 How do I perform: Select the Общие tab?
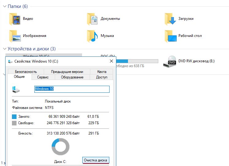click(19, 77)
